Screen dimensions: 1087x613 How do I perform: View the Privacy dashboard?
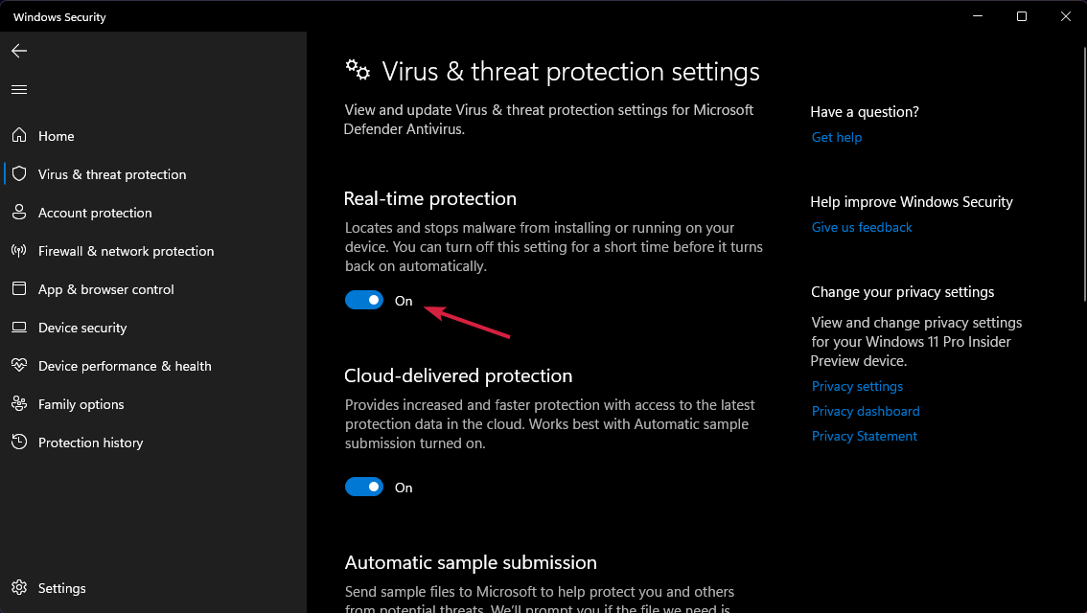coord(866,411)
